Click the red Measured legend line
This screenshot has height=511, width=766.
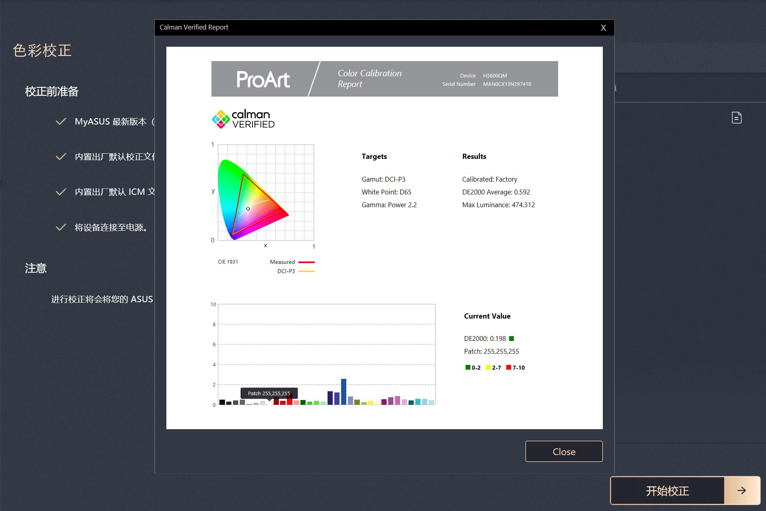tap(306, 262)
